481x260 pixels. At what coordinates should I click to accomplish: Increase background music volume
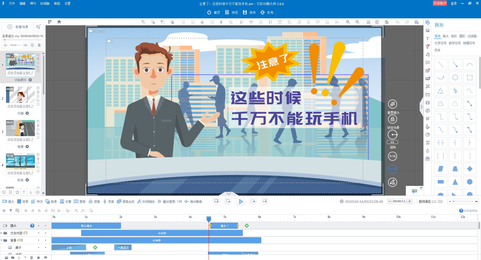pyautogui.click(x=26, y=45)
